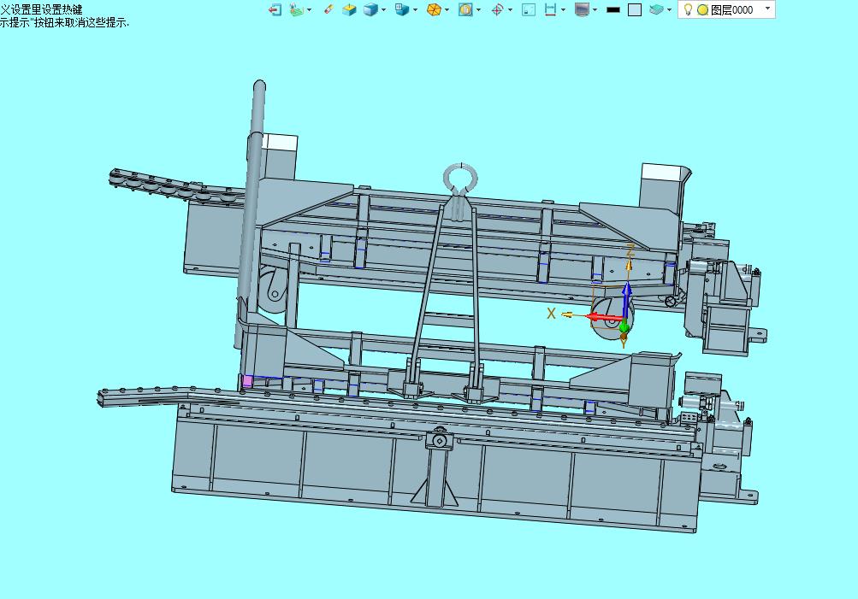Image resolution: width=858 pixels, height=599 pixels.
Task: Open the layers manager dropdown arrow
Action: point(669,10)
